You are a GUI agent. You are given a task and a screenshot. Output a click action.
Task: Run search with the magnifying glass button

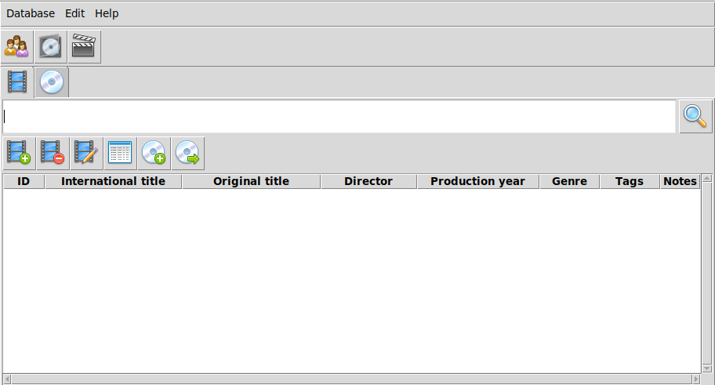click(696, 117)
